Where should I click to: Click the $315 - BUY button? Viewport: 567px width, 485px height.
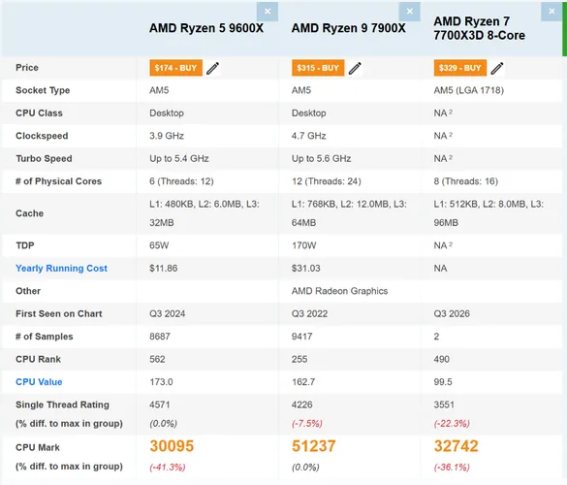[318, 68]
